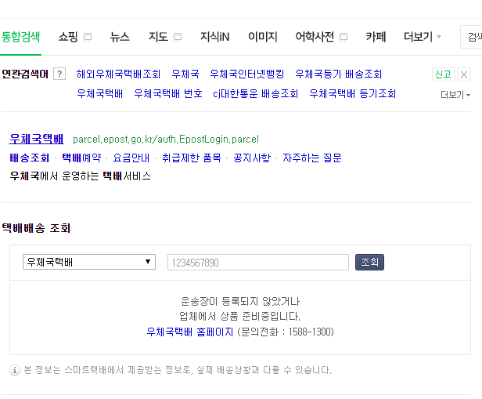
Task: Open the 배송조회 sublink
Action: point(30,158)
